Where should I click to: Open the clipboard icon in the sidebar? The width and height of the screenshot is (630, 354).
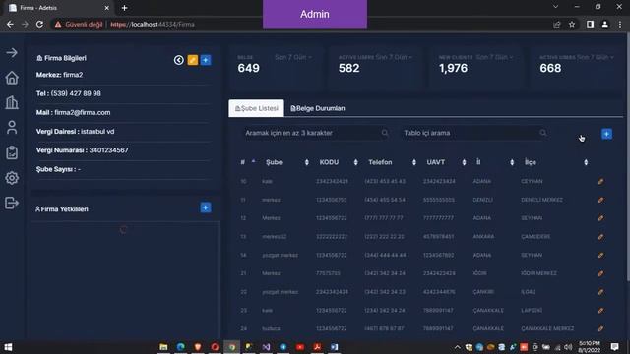coord(12,152)
